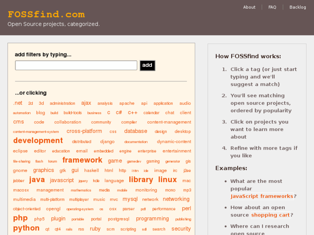
Task: Filter by the email tag
Action: 82,151
